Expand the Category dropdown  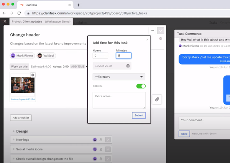(x=119, y=77)
